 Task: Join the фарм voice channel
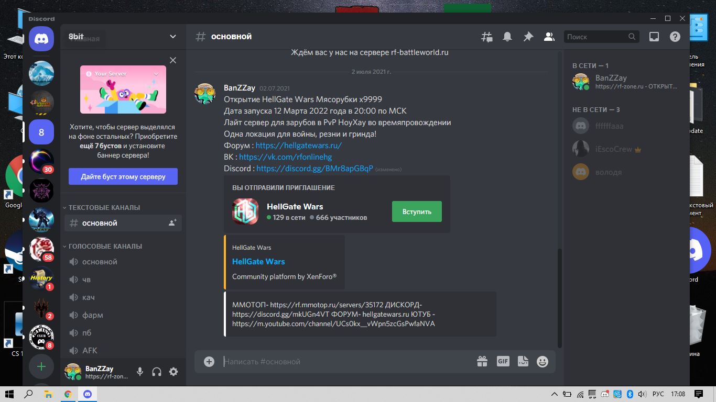point(123,315)
